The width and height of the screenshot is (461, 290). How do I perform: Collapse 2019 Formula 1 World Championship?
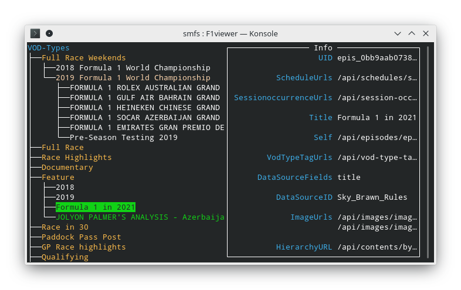[133, 78]
